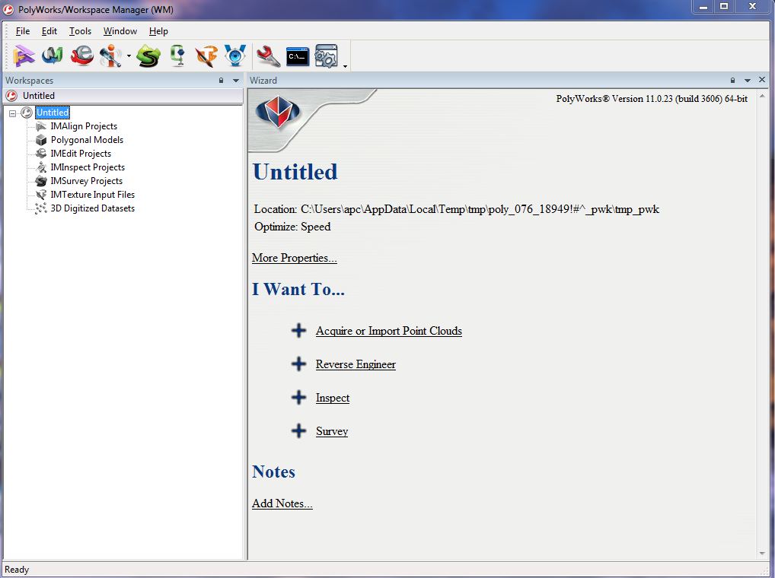Open the Tools menu

[80, 31]
